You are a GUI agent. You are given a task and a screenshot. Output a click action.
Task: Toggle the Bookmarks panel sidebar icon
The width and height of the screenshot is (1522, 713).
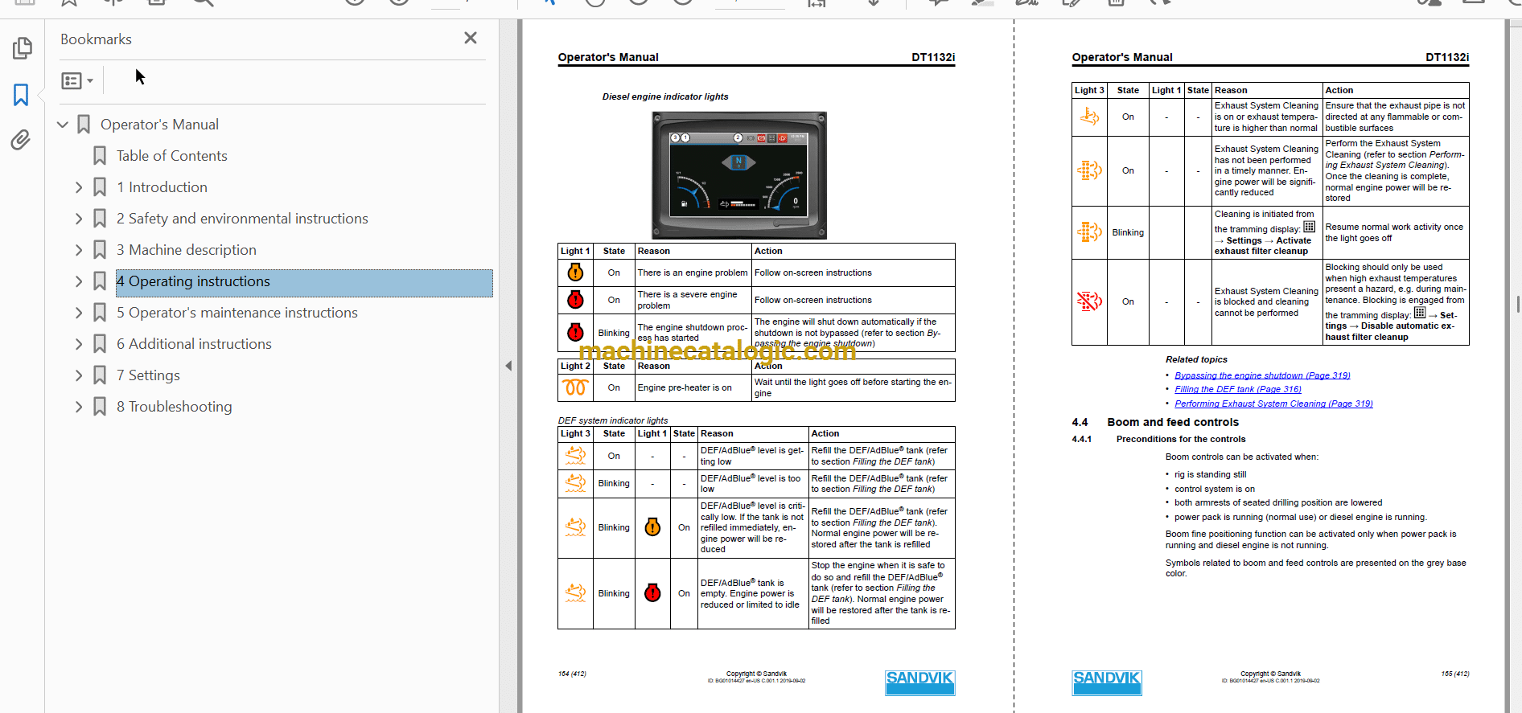22,95
